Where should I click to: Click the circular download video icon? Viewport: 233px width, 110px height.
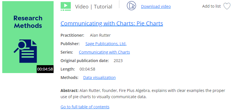click(131, 6)
